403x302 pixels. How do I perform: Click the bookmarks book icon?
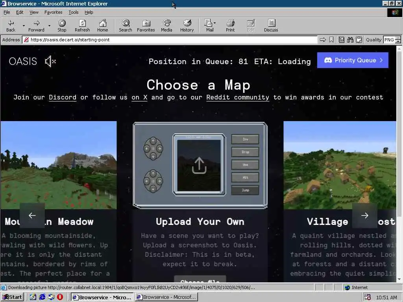pyautogui.click(x=341, y=40)
